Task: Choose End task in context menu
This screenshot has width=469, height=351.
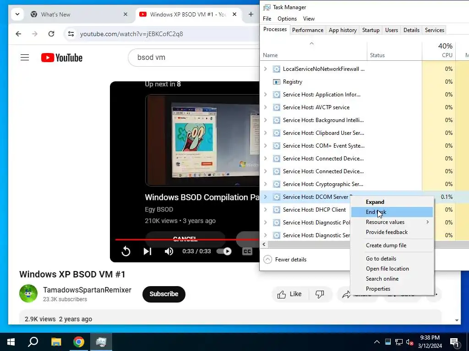Action: tap(392, 212)
